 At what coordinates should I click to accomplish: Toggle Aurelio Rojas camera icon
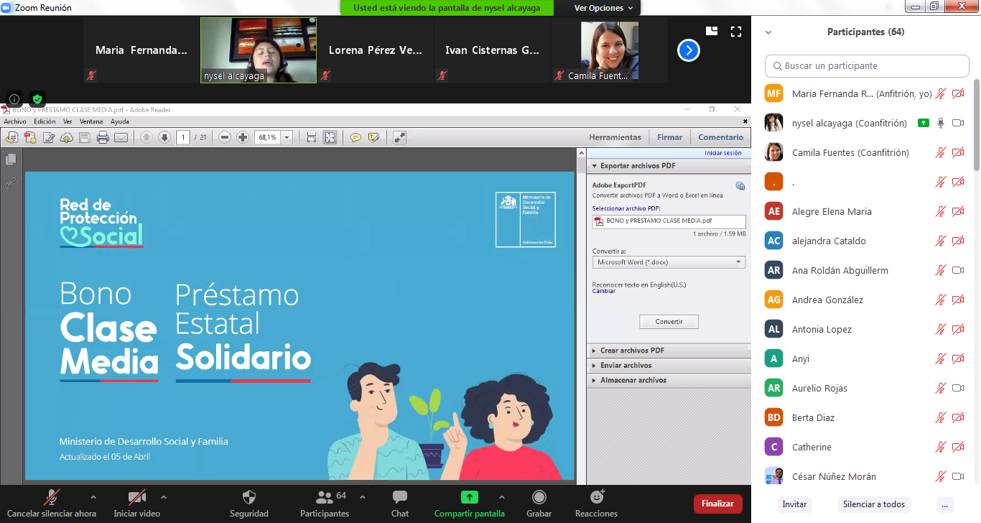[957, 388]
